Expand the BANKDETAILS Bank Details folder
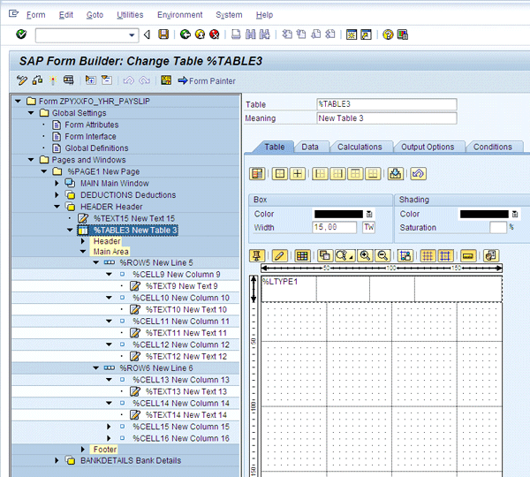Image resolution: width=530 pixels, height=477 pixels. click(58, 461)
